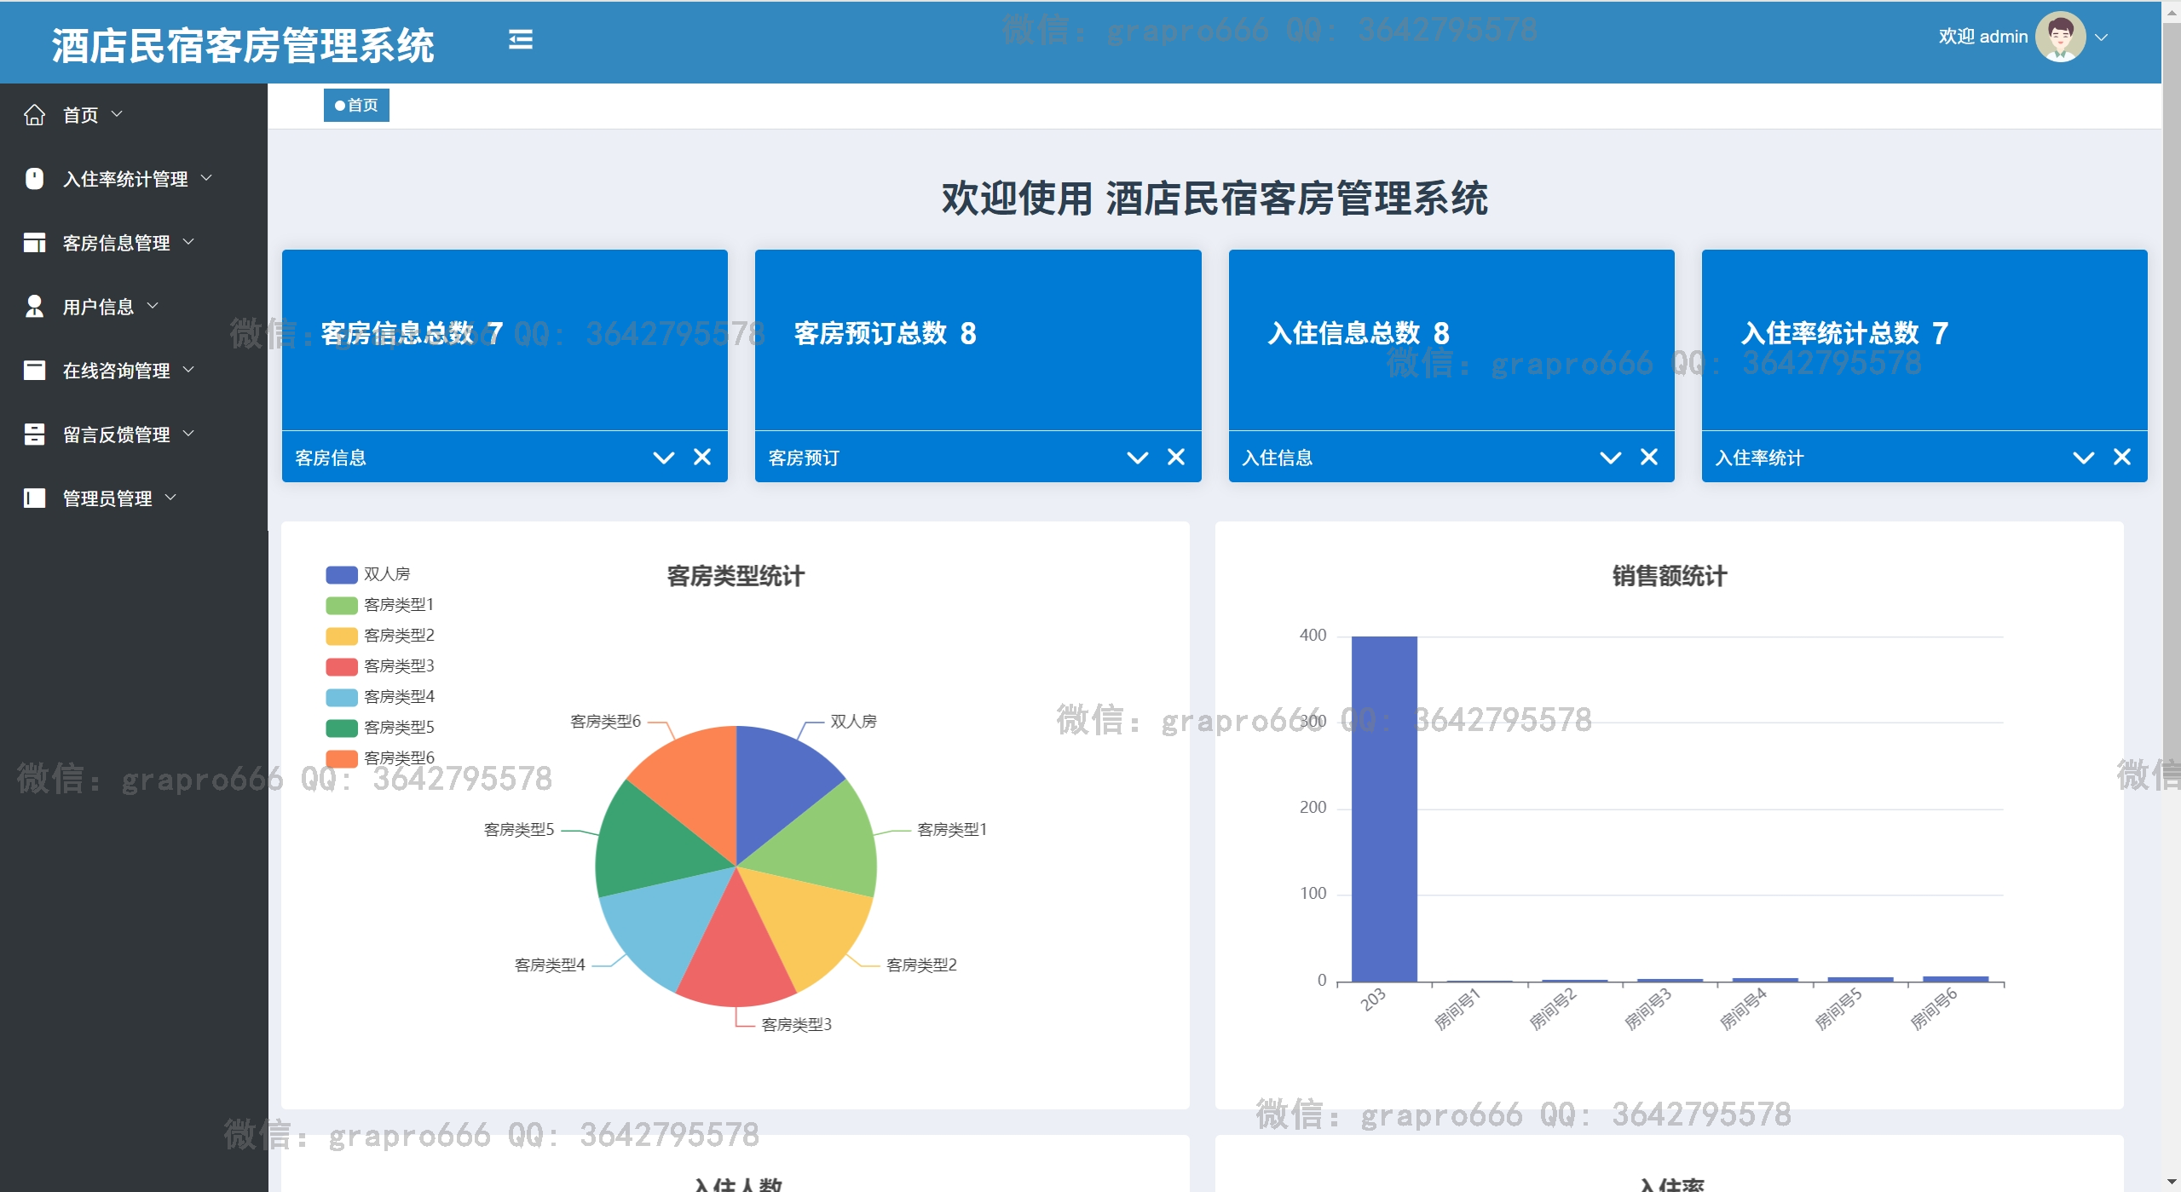2181x1192 pixels.
Task: Collapse the 客房信息 card with chevron
Action: tap(663, 458)
